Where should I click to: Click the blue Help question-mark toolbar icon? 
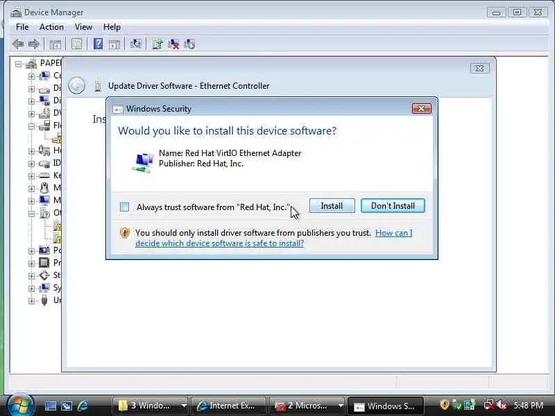click(98, 44)
